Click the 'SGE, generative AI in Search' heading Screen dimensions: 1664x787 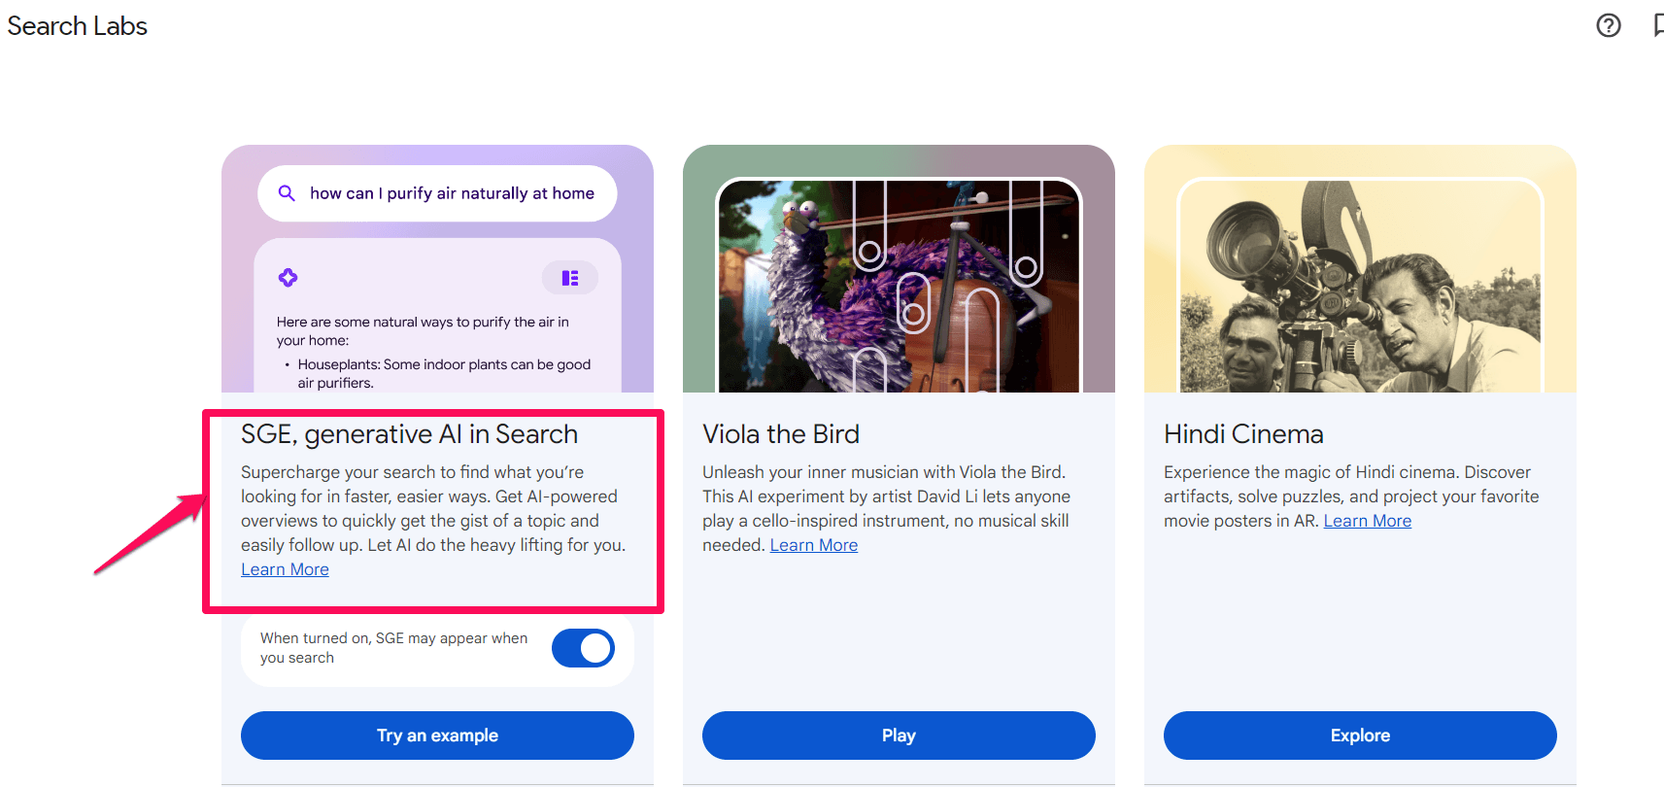coord(409,434)
